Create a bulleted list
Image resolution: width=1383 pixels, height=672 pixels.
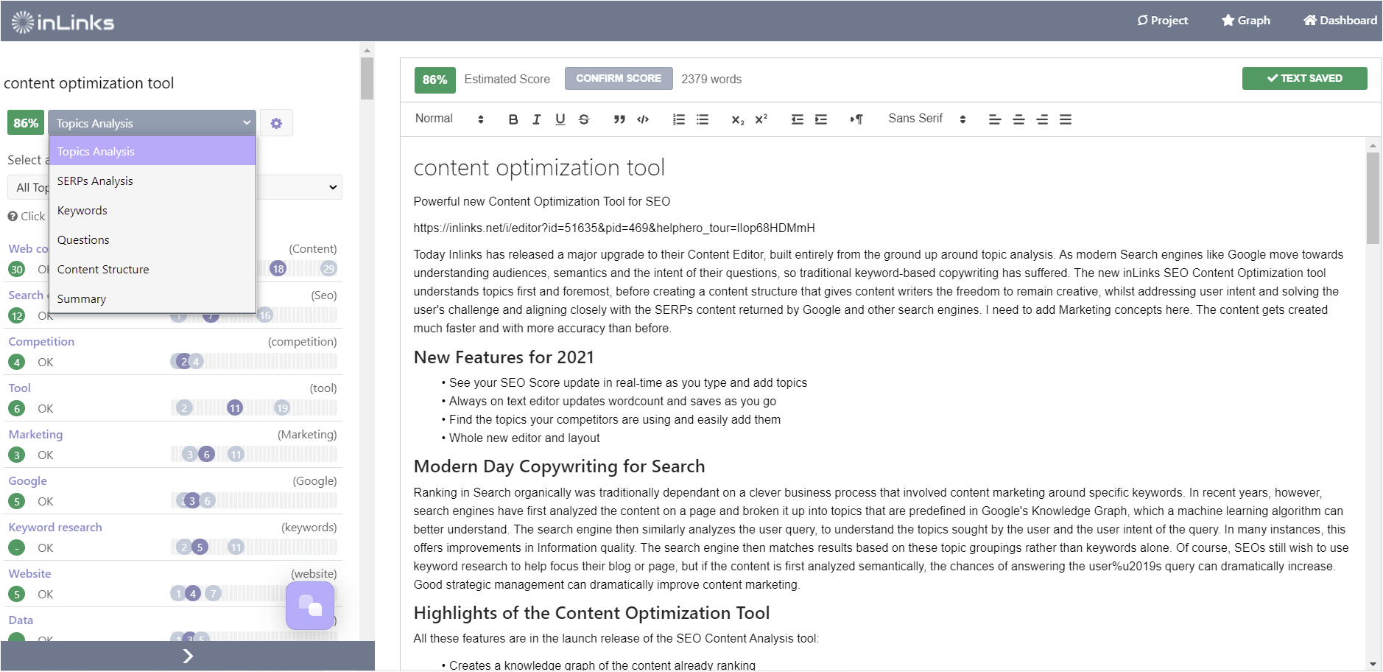pos(703,119)
